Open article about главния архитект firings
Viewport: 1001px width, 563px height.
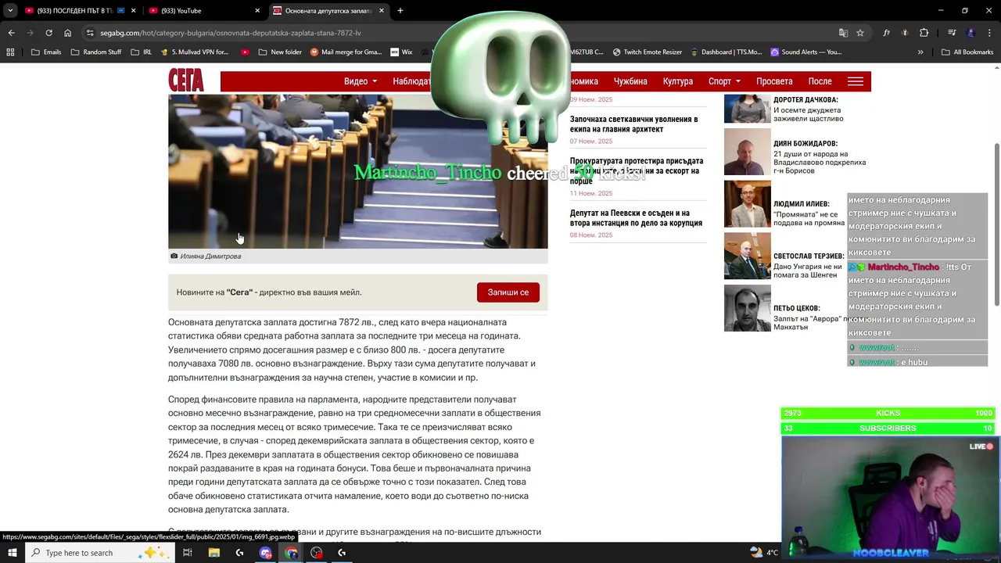pyautogui.click(x=634, y=124)
